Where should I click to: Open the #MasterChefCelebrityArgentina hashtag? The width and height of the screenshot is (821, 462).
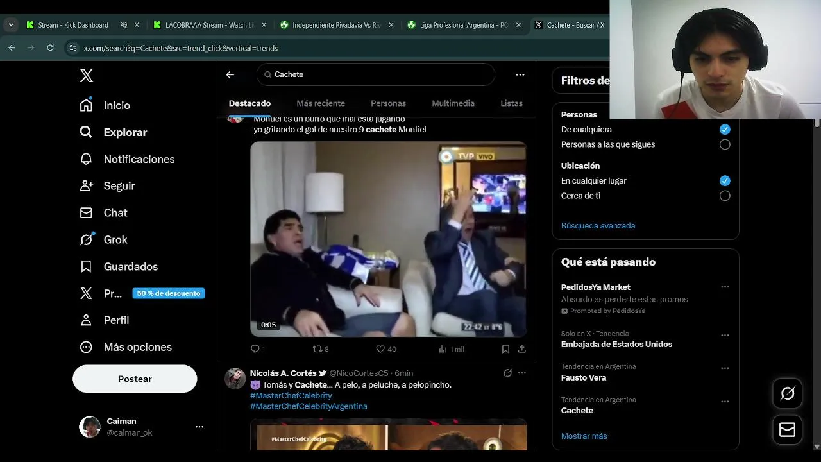tap(309, 406)
